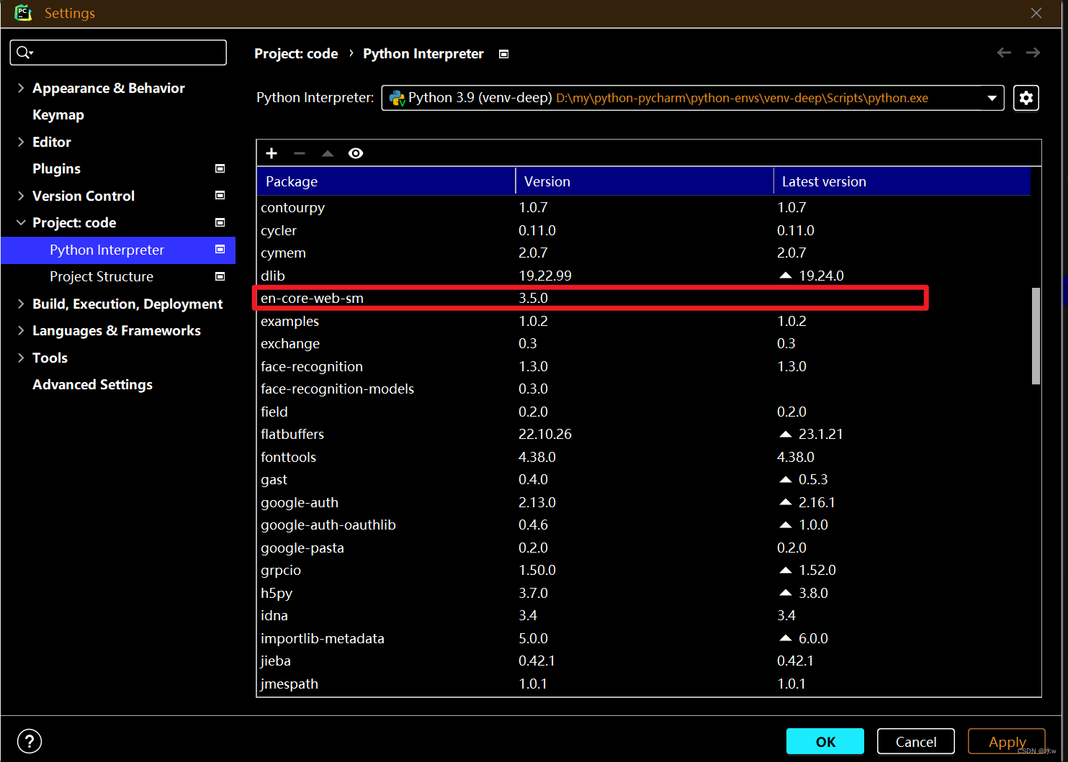The image size is (1068, 762).
Task: Apply changes with the Apply button
Action: click(x=1006, y=741)
